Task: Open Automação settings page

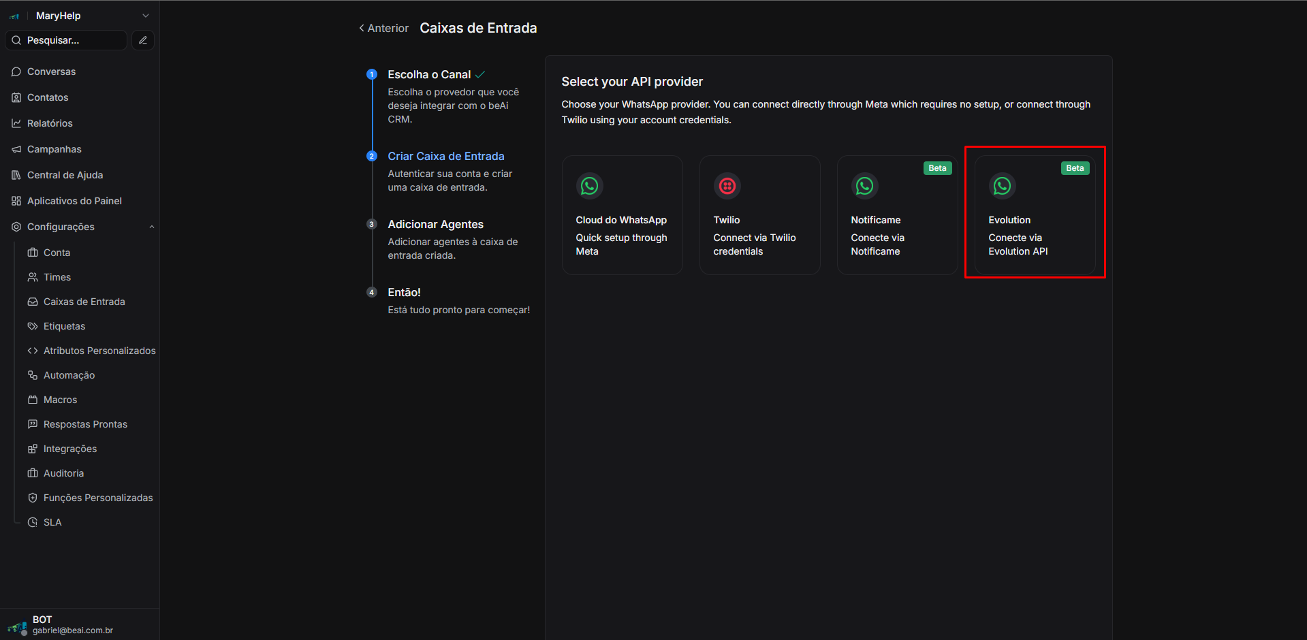Action: pos(69,375)
